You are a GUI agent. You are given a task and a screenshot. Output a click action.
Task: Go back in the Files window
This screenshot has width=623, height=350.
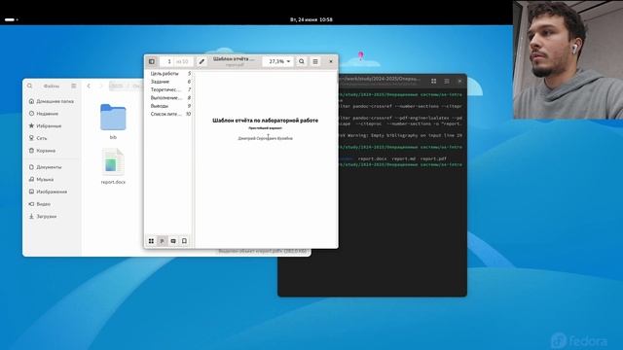(89, 86)
